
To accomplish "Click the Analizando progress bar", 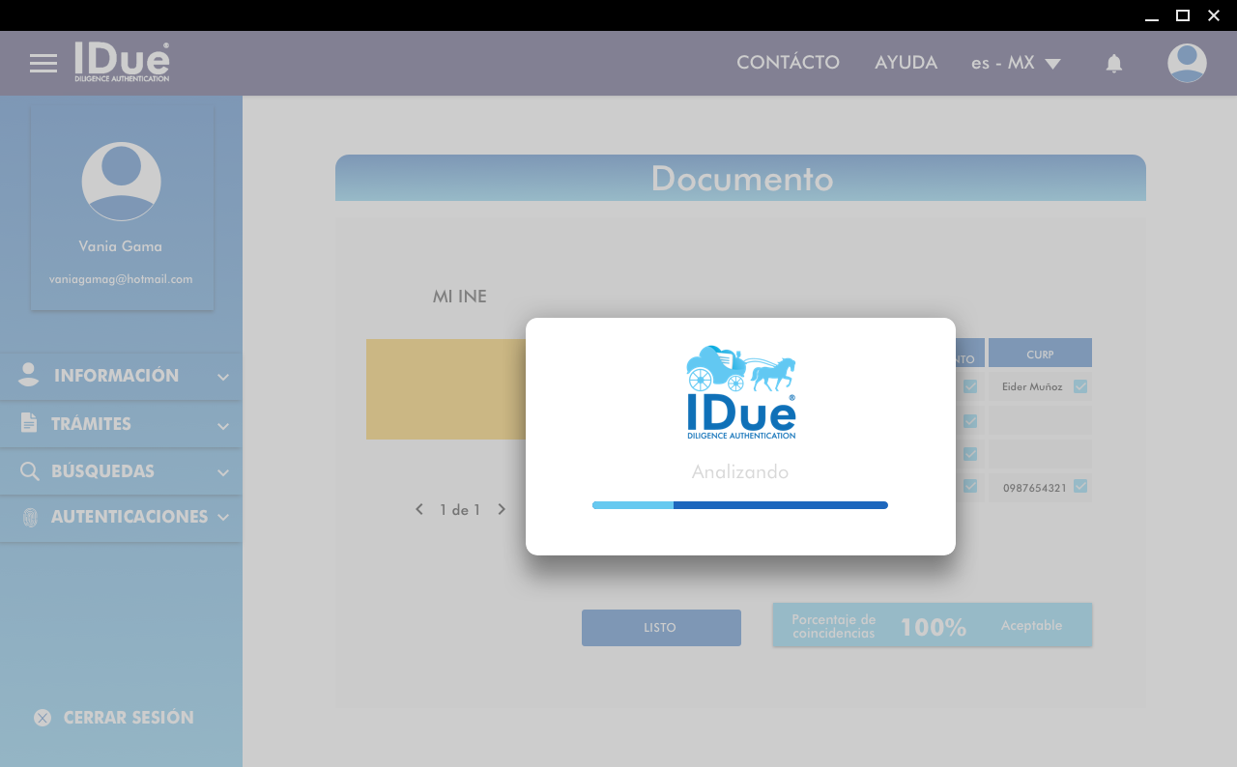I will point(739,505).
